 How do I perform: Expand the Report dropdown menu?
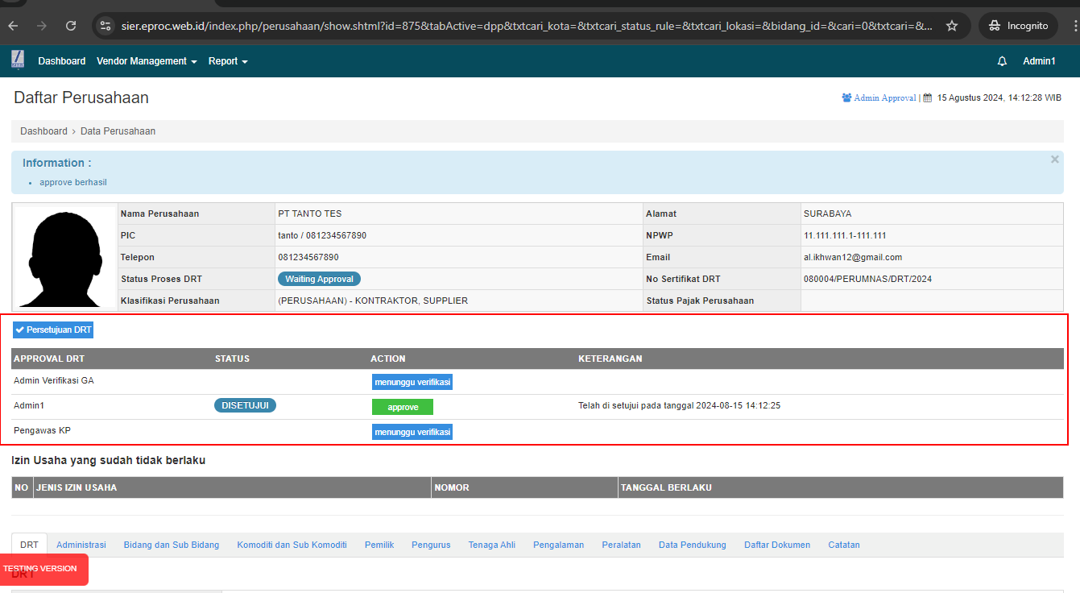tap(228, 61)
